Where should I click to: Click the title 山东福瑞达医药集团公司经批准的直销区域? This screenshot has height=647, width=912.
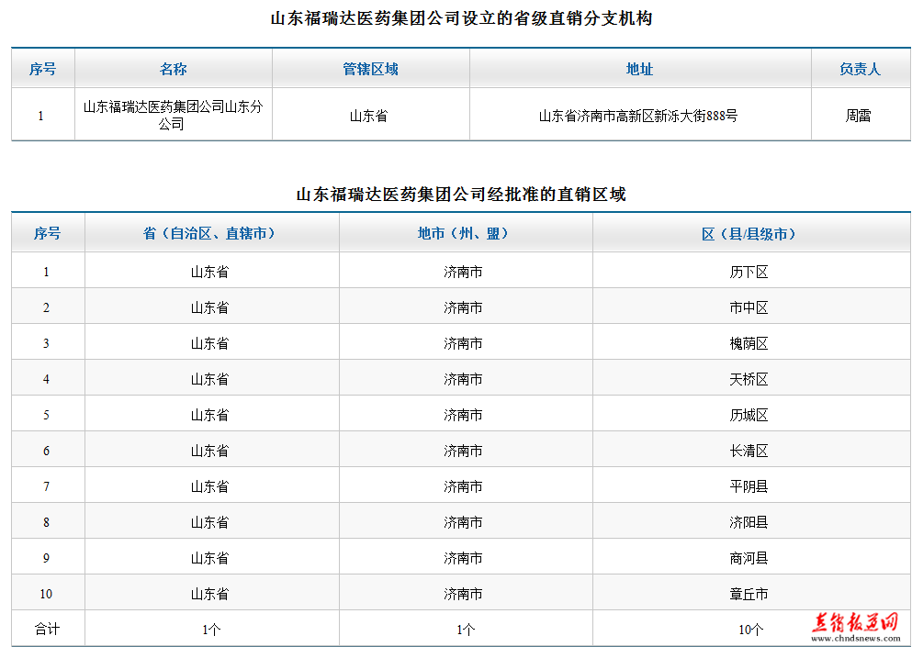point(461,195)
